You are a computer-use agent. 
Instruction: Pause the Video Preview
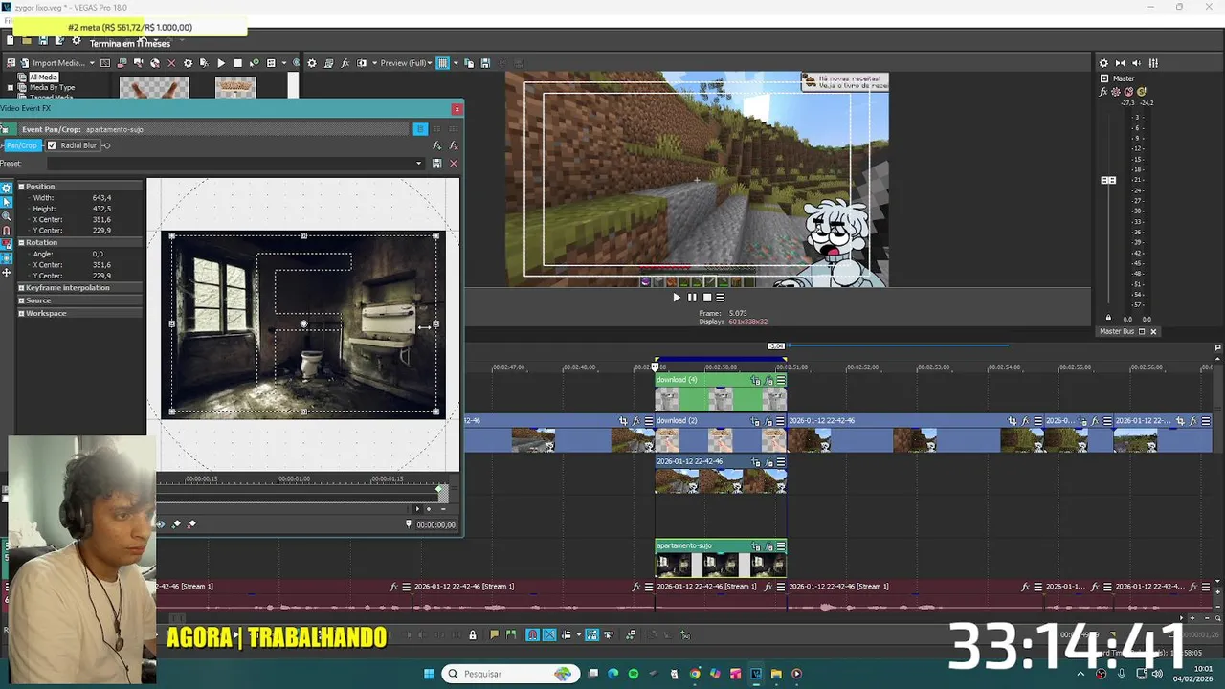click(692, 297)
